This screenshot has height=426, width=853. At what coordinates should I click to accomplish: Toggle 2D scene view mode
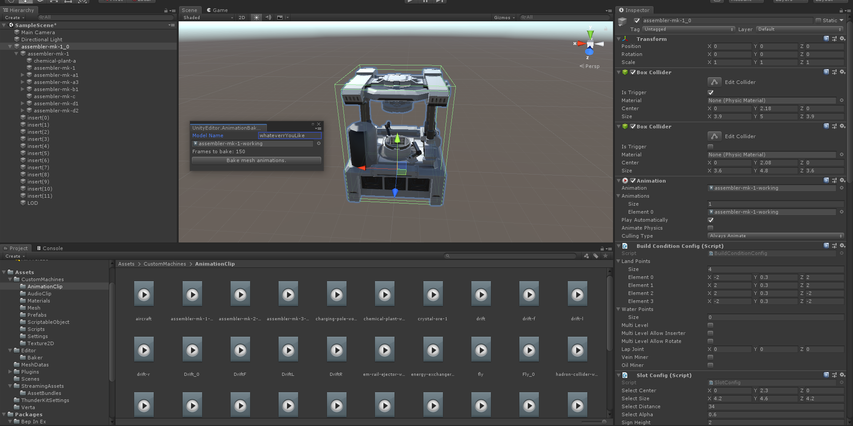click(x=242, y=17)
